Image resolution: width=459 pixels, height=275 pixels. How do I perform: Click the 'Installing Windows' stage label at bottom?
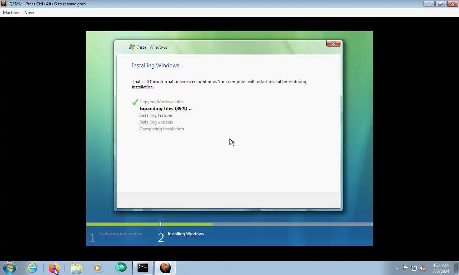click(185, 234)
